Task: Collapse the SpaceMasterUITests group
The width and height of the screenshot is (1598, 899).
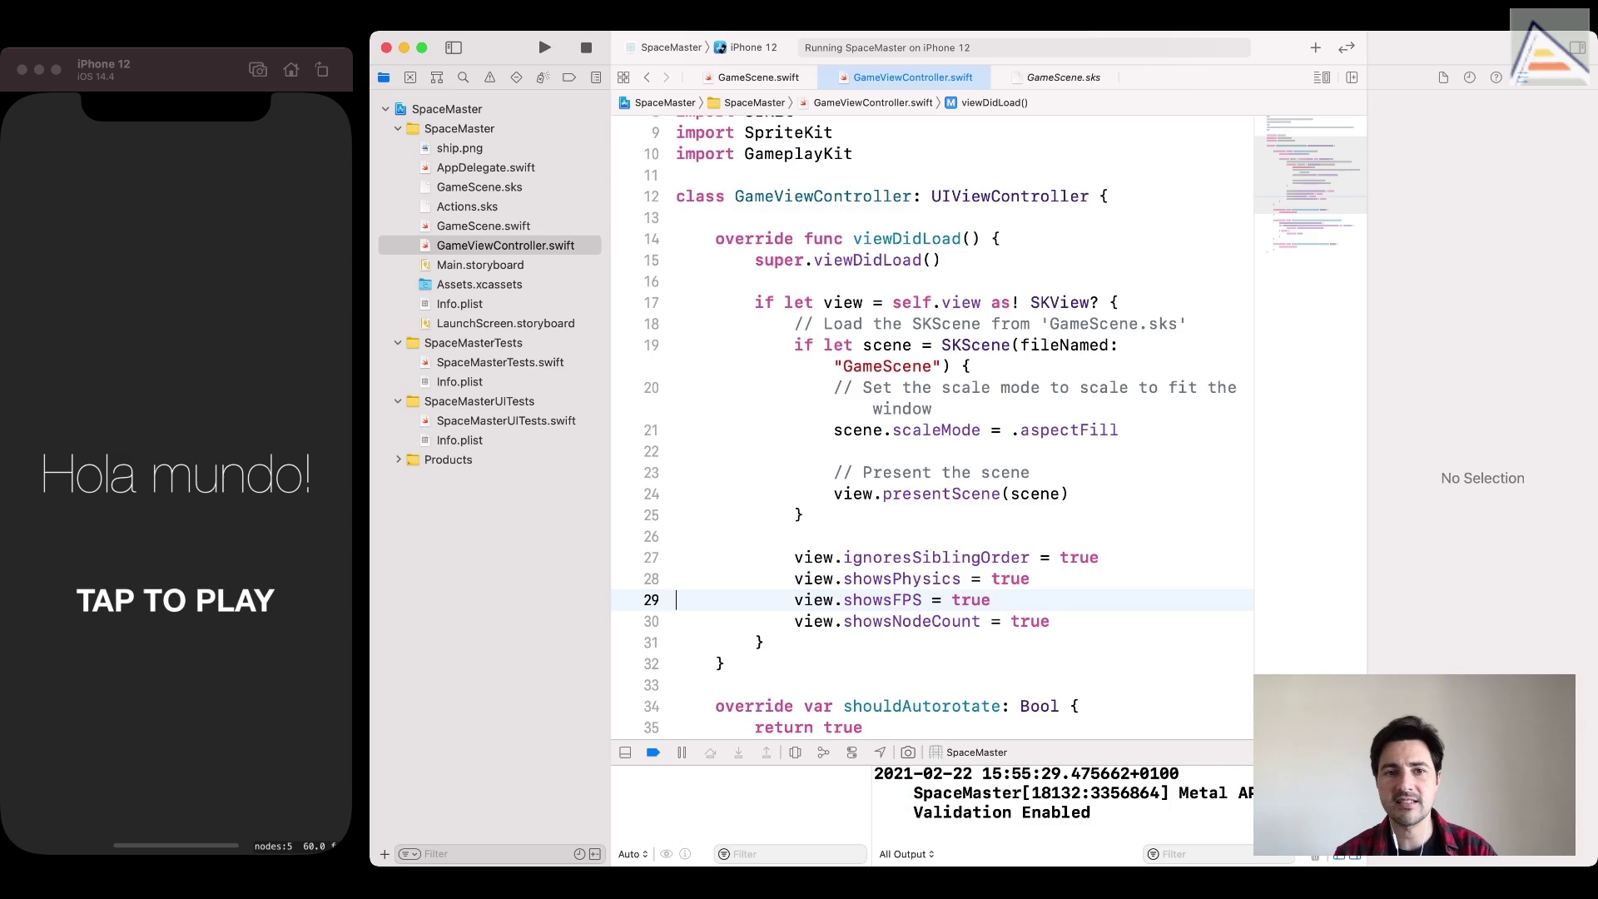Action: click(398, 401)
